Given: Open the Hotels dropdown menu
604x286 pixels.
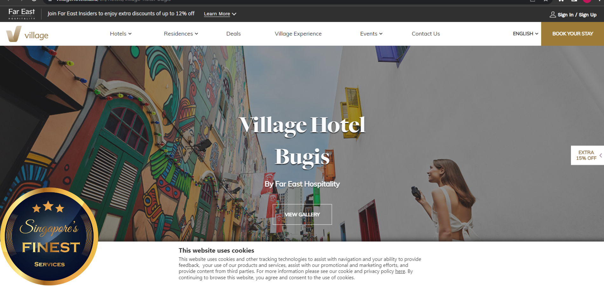Looking at the screenshot, I should pos(120,34).
